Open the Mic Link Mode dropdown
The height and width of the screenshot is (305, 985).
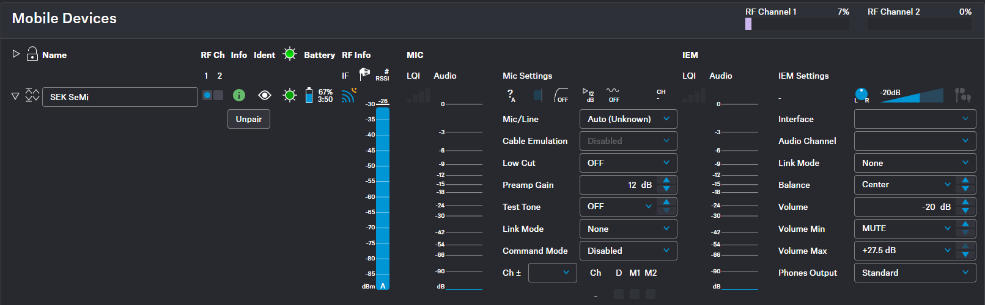pos(628,229)
